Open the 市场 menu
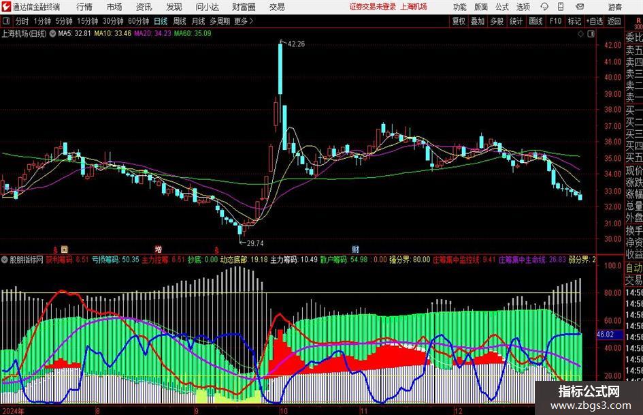 114,7
